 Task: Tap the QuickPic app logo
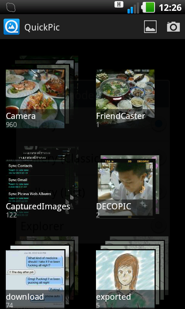coord(12,27)
